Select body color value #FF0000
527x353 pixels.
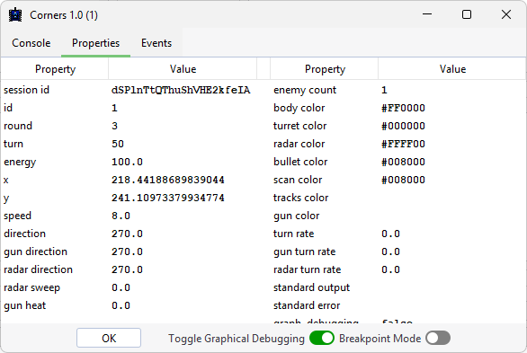coord(403,108)
